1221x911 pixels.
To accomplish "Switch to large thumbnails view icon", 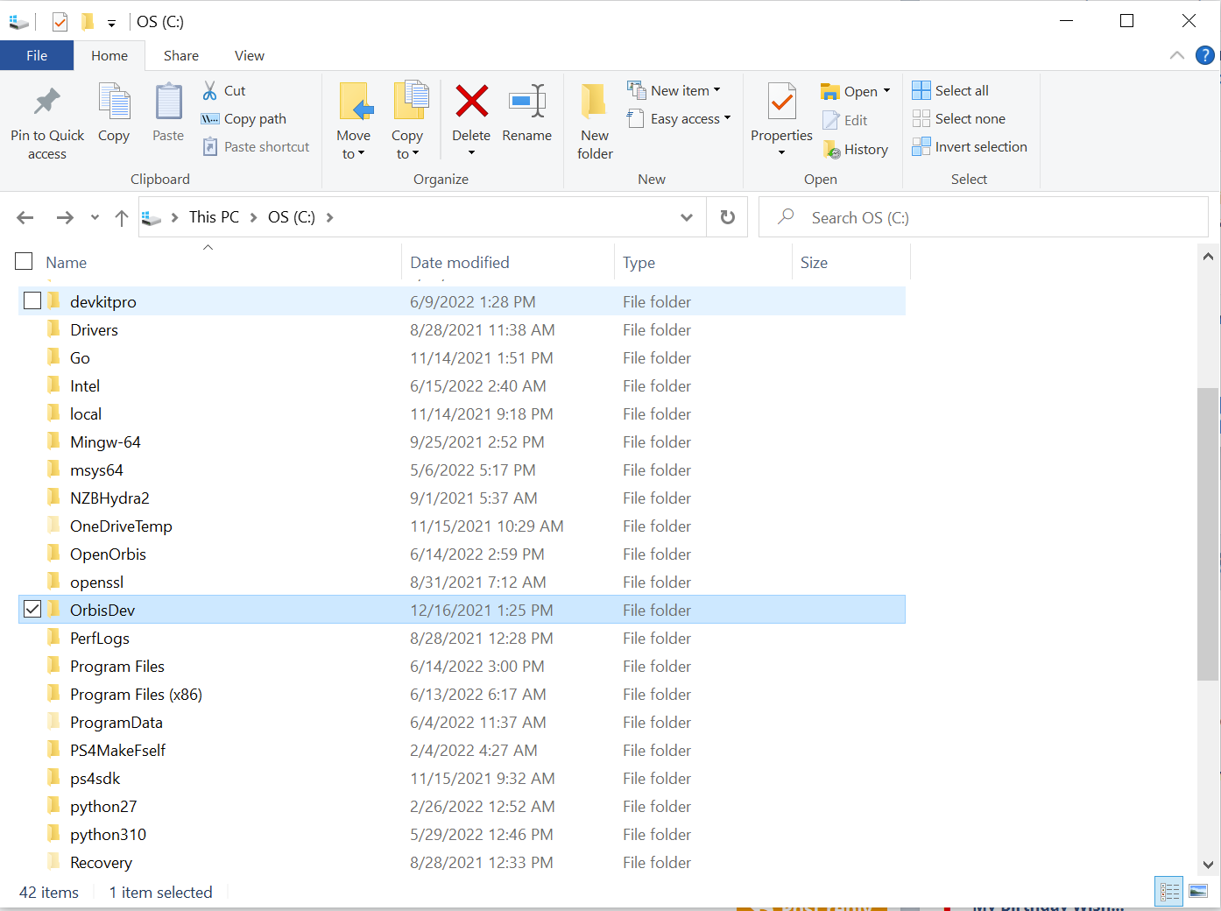I will point(1198,892).
